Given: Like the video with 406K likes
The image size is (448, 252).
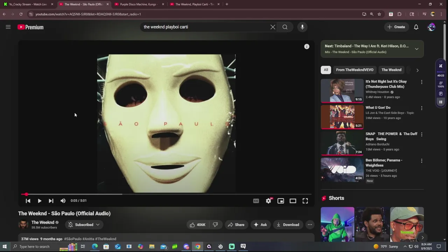Looking at the screenshot, I should click(198, 225).
